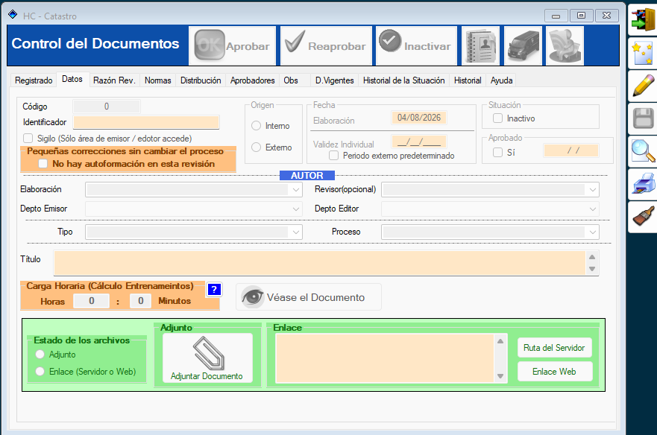Screen dimensions: 657x435
Task: Click Título scrollbar down arrow
Action: tap(592, 269)
